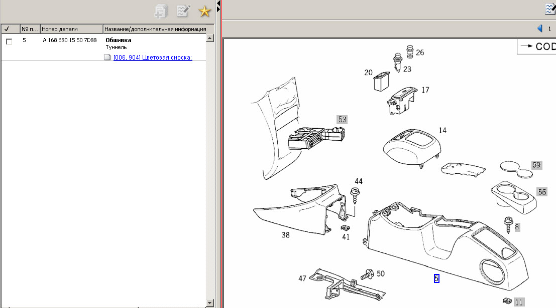Screen dimensions: 556x308
Task: Click the small document icon before color footnote
Action: pyautogui.click(x=107, y=58)
